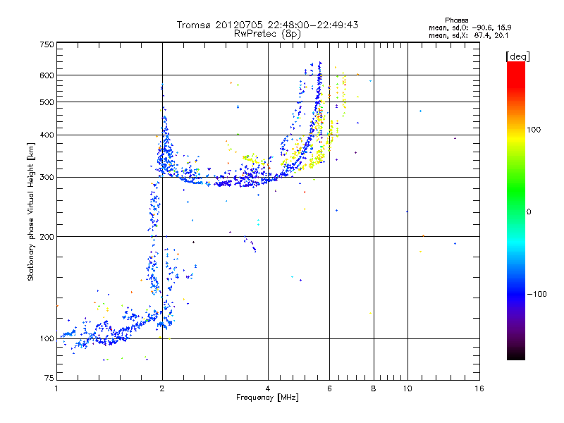This screenshot has height=423, width=564.
Task: Click the x-axis '2' tick label
Action: [x=162, y=388]
